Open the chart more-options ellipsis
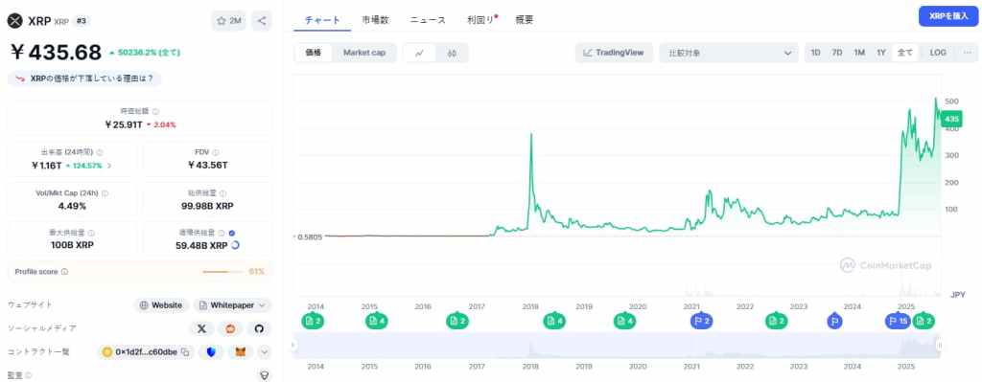982x382 pixels. 967,54
